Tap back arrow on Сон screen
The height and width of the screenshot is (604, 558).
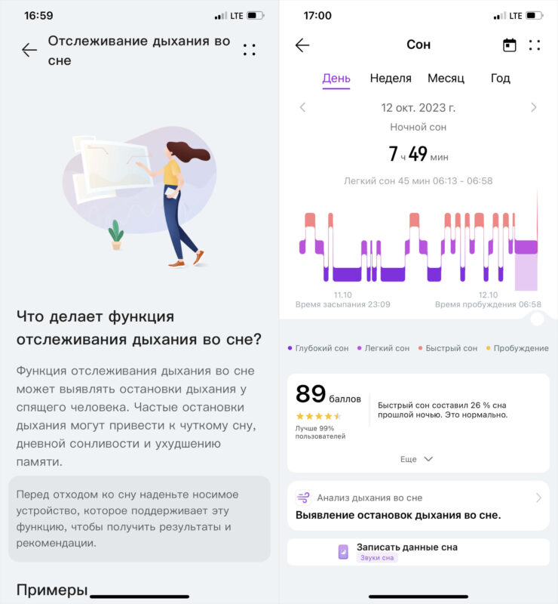302,45
